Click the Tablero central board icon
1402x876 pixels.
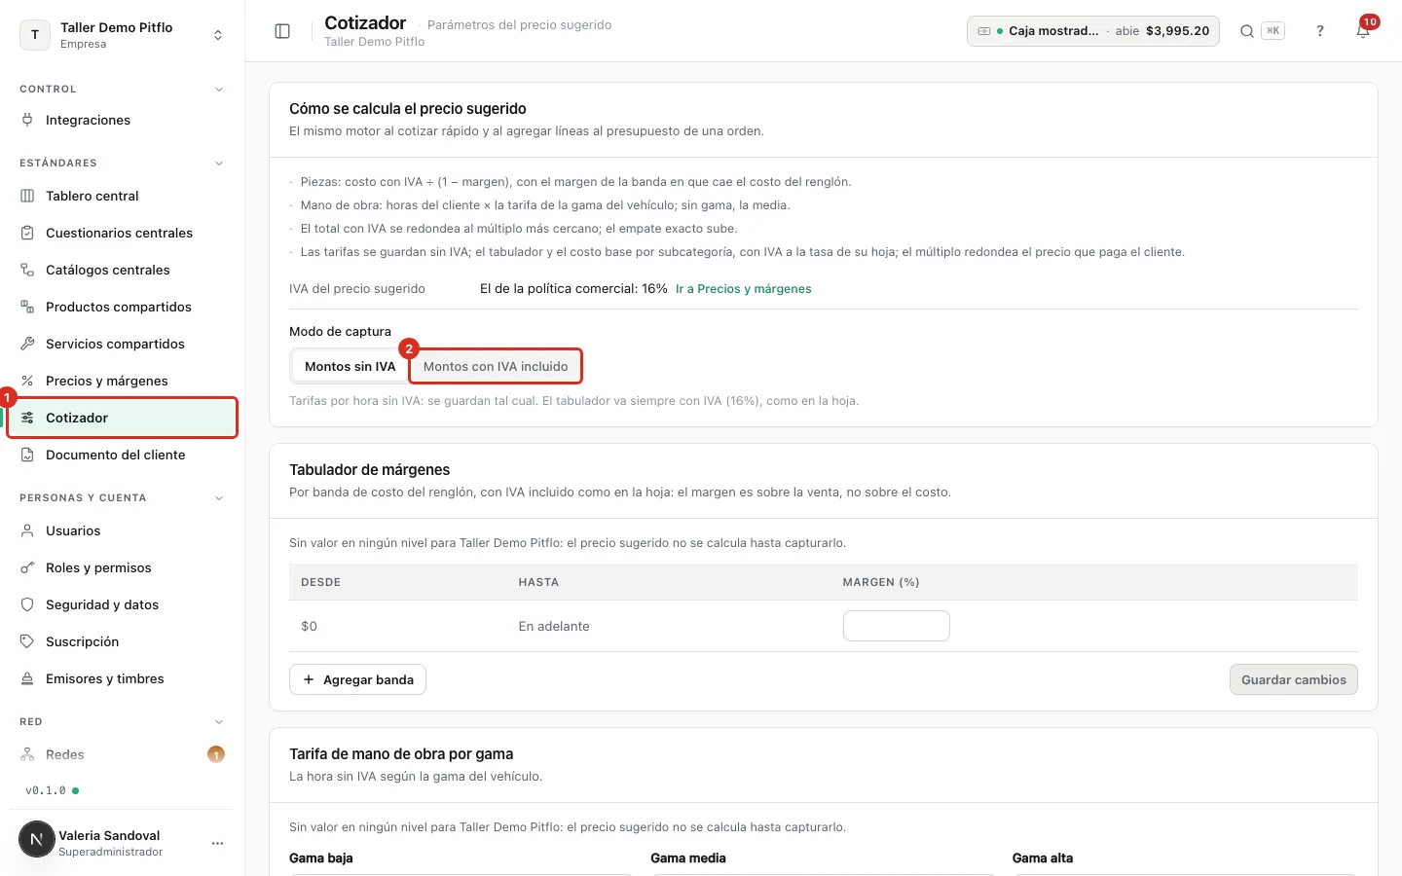coord(27,196)
